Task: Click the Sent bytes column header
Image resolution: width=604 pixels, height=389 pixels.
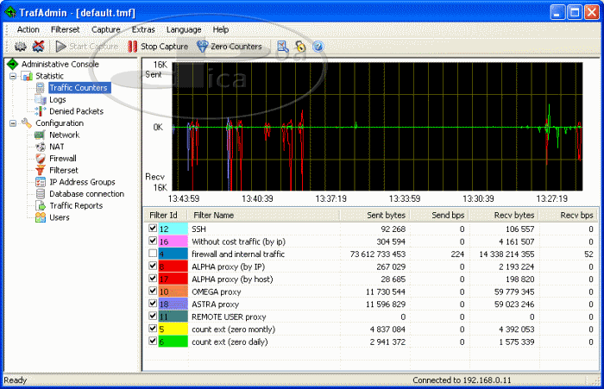Action: tap(385, 215)
